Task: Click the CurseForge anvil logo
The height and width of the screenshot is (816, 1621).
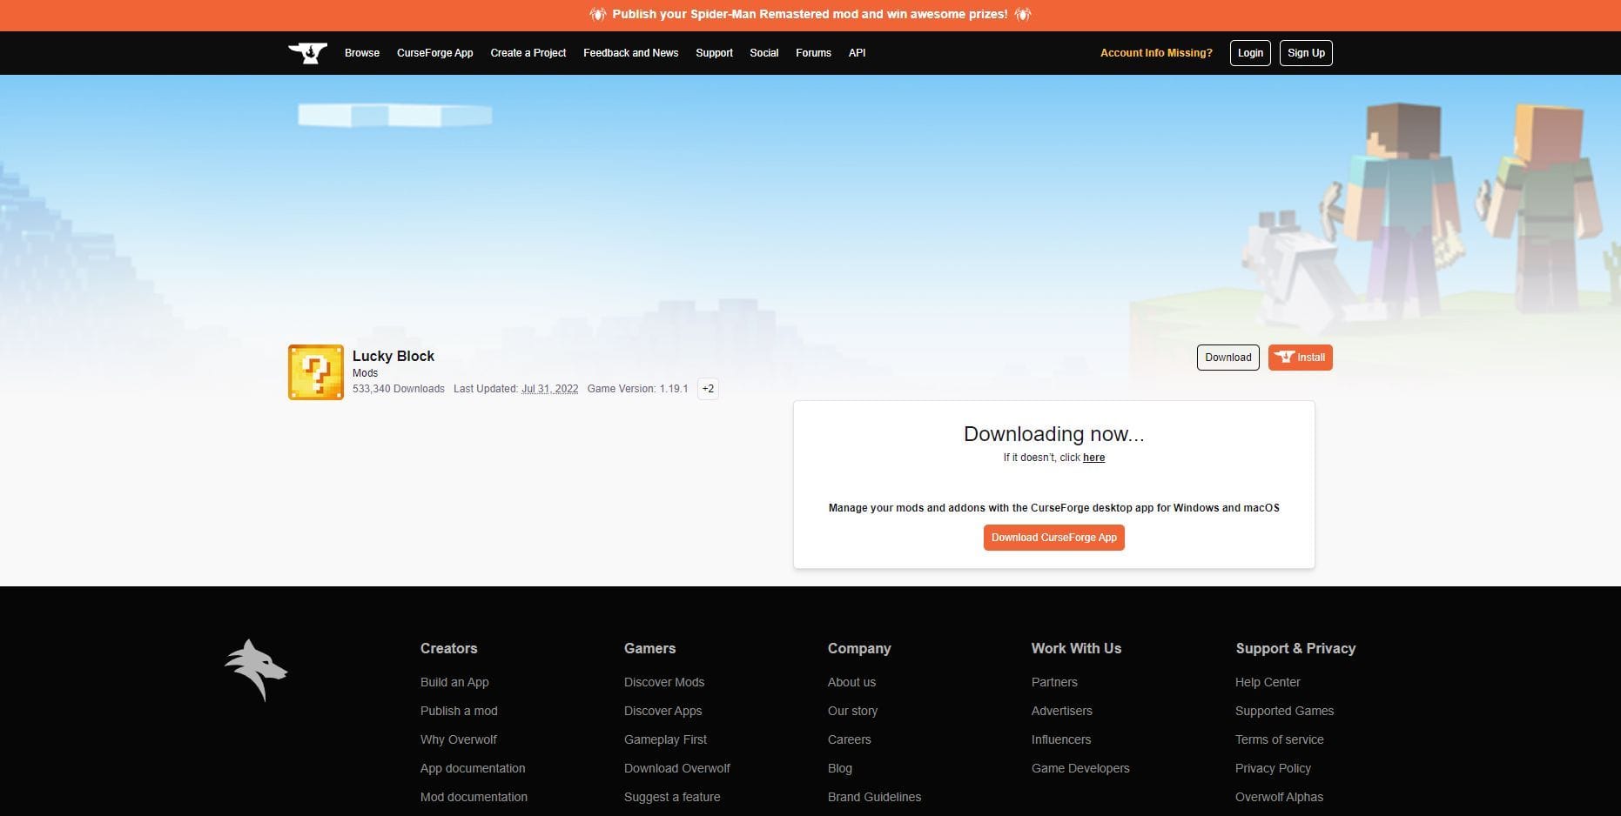Action: tap(307, 53)
